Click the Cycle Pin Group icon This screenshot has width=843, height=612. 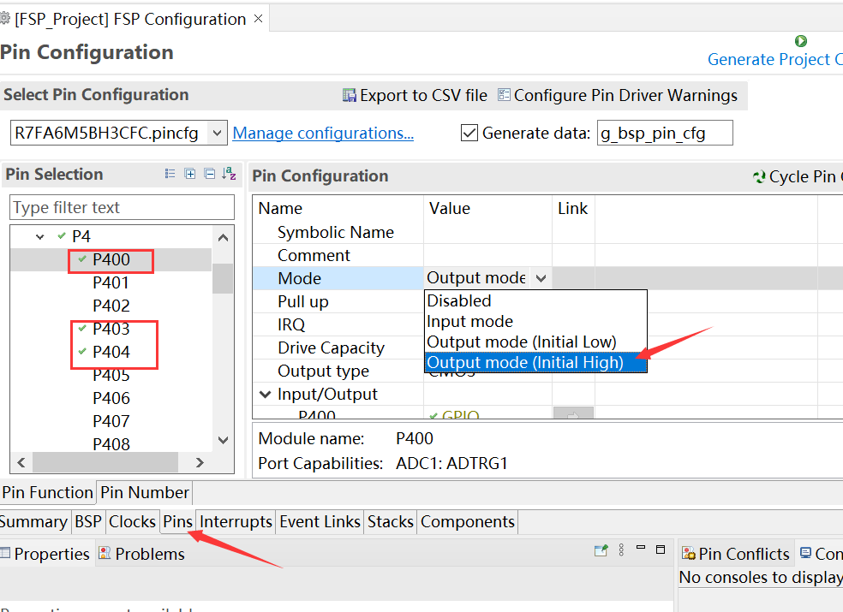tap(759, 177)
